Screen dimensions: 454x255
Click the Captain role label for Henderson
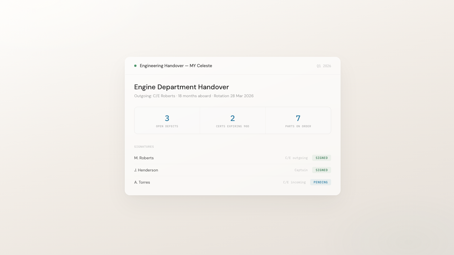pos(301,170)
